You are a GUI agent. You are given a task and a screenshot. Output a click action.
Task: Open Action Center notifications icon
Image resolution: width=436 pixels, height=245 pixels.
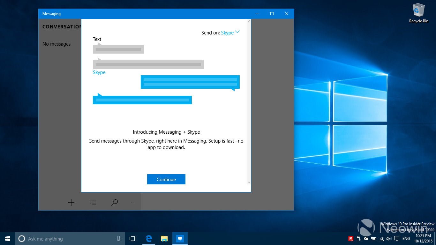(397, 239)
